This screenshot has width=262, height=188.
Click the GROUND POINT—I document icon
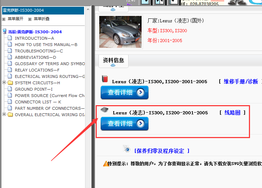pyautogui.click(x=10, y=89)
